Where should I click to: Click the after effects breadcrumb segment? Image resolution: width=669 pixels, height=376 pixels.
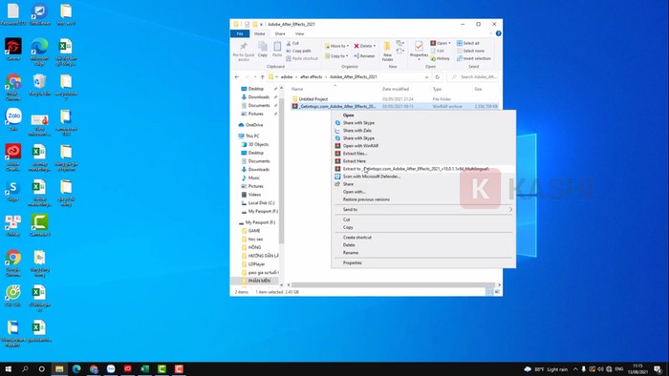[x=311, y=77]
